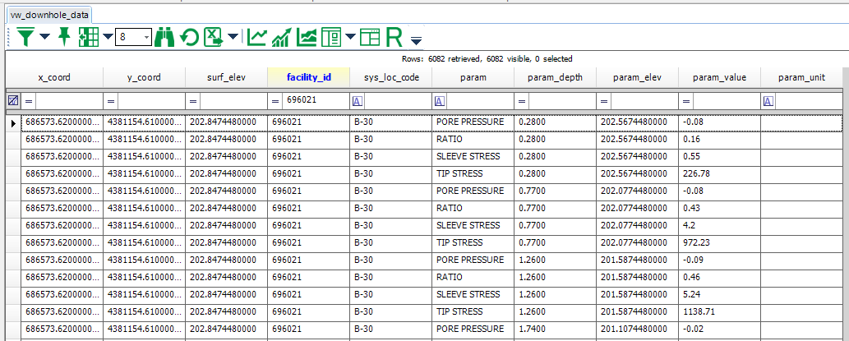The width and height of the screenshot is (849, 341).
Task: Expand the dropdown arrow beside Excel export
Action: 233,37
